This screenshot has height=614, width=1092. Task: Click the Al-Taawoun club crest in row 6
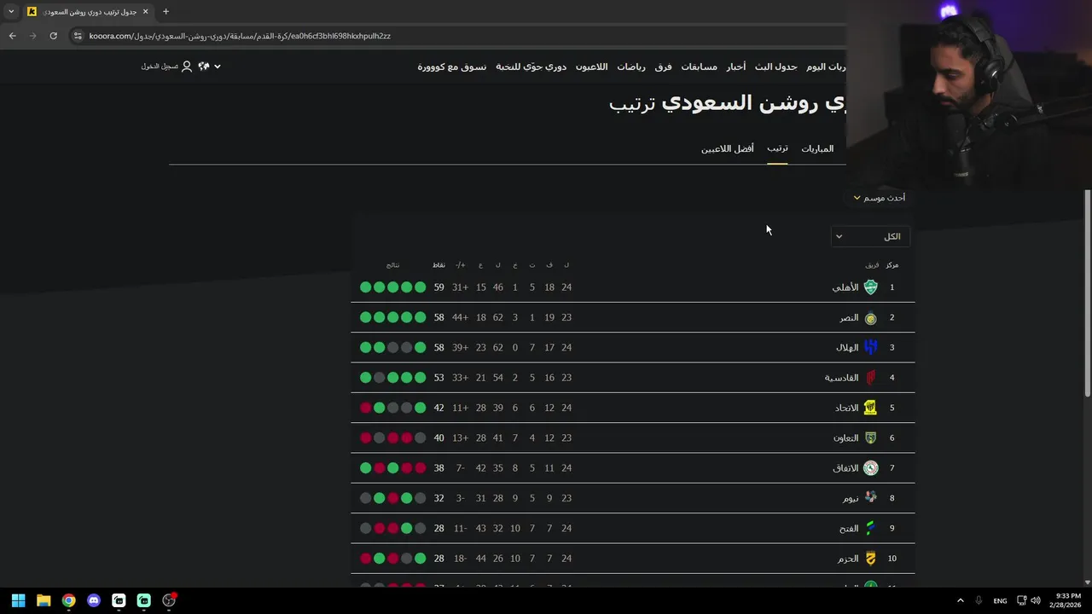click(x=870, y=438)
